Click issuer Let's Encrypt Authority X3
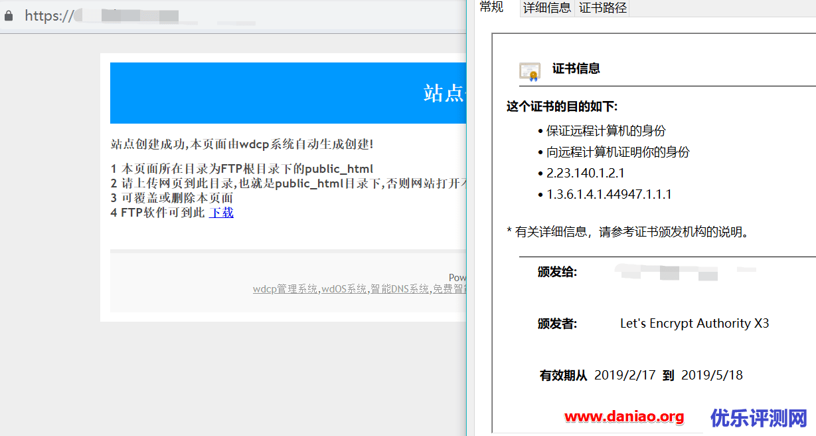 694,324
